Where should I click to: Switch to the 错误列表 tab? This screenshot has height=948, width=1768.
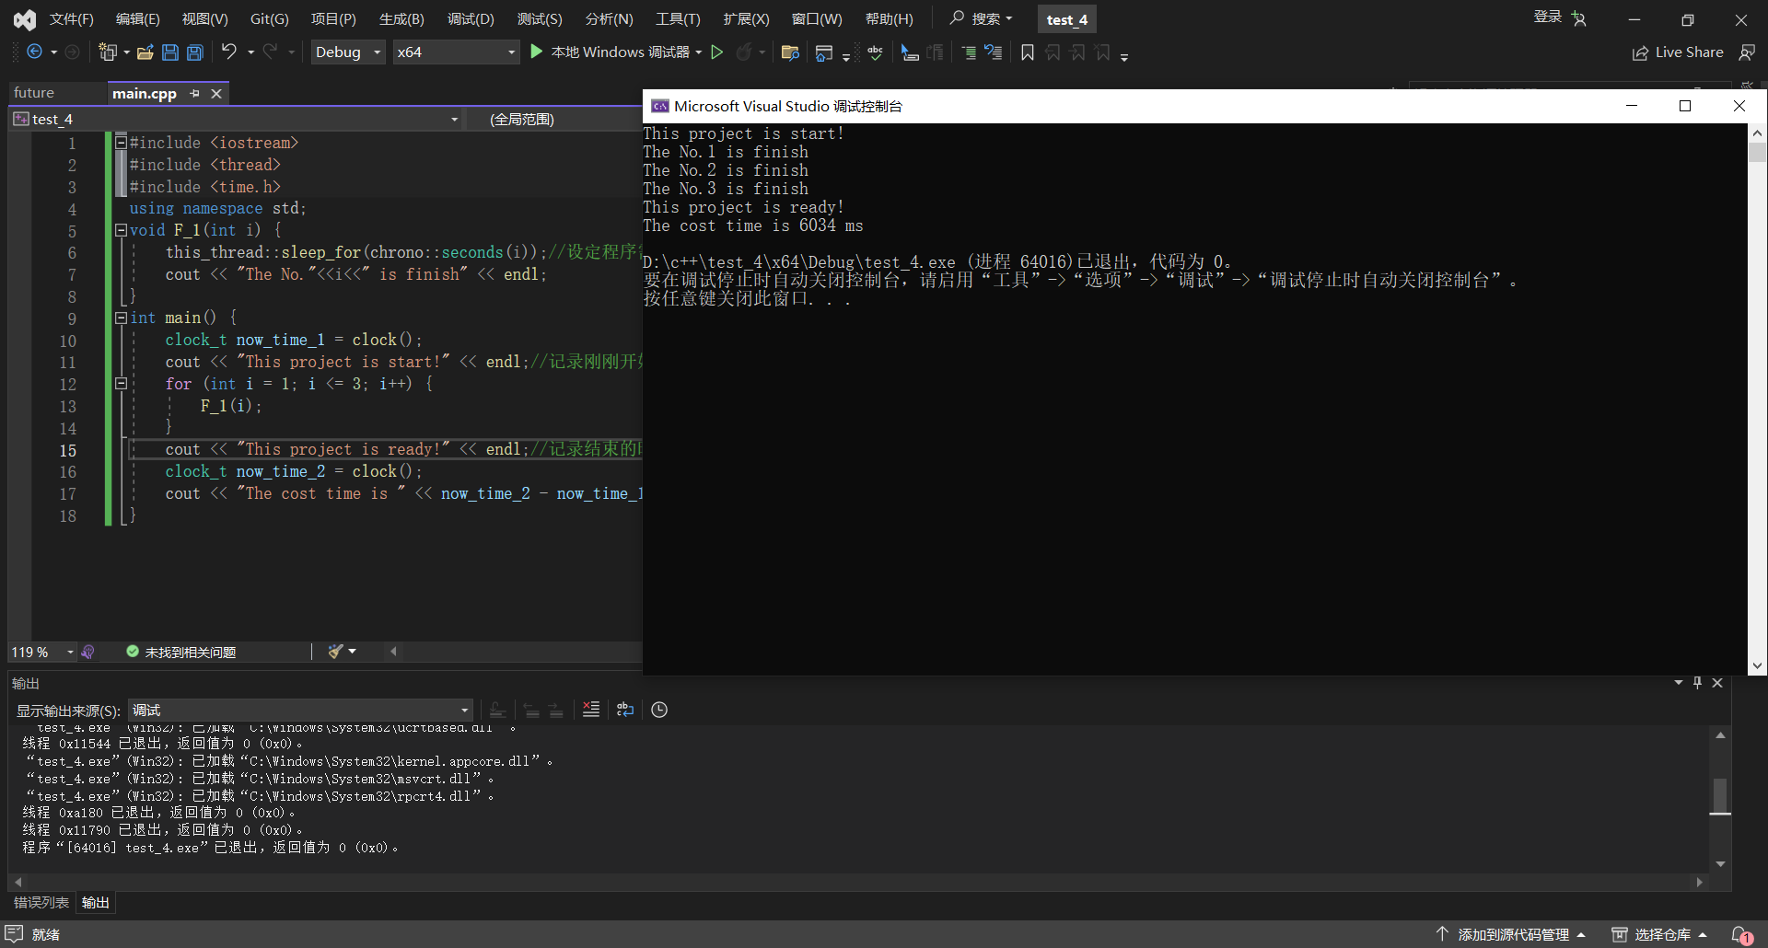click(x=41, y=903)
